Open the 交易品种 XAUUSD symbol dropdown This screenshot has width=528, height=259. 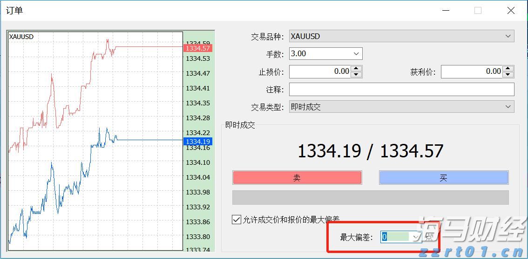tap(508, 36)
